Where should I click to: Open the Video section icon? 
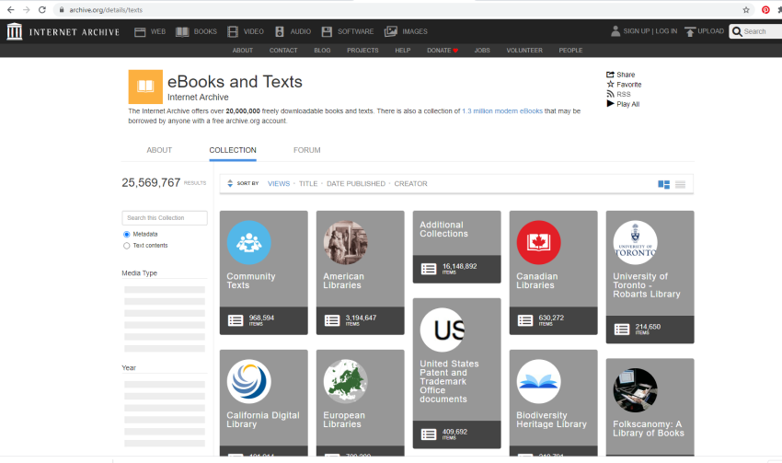(233, 32)
